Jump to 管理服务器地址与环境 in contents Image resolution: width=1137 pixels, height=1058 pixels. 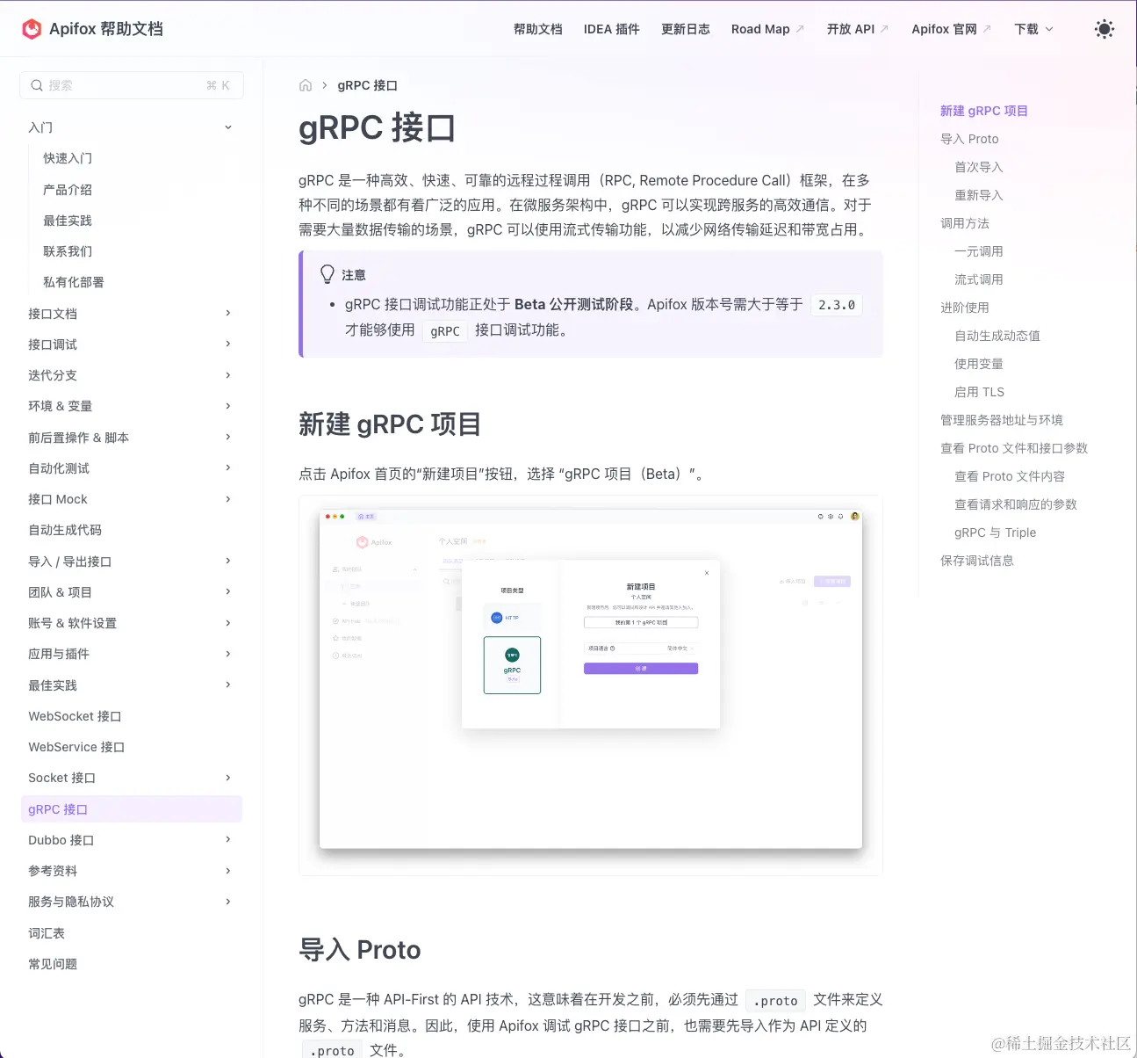click(x=1002, y=420)
